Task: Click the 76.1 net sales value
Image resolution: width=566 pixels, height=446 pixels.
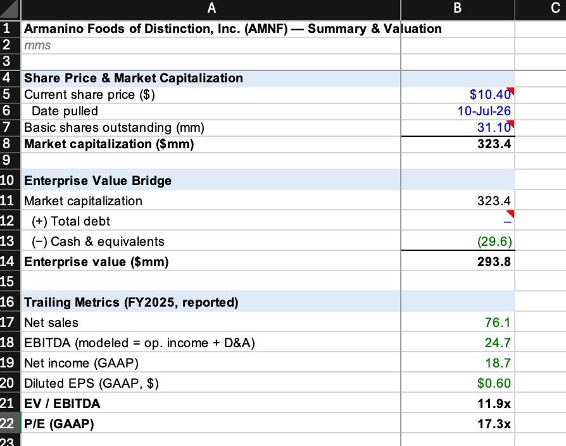Action: [x=458, y=322]
